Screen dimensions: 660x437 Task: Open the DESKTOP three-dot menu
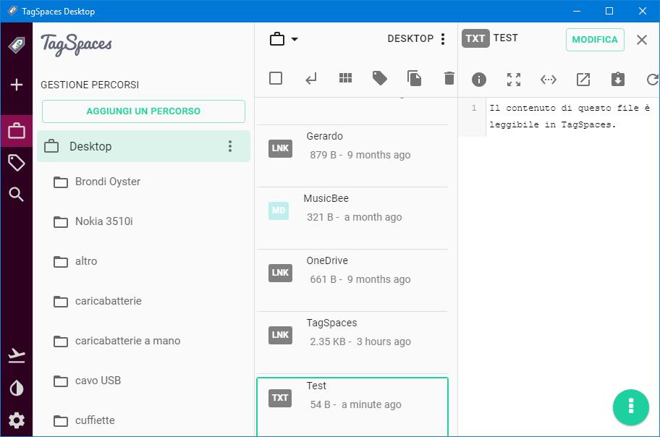click(443, 39)
